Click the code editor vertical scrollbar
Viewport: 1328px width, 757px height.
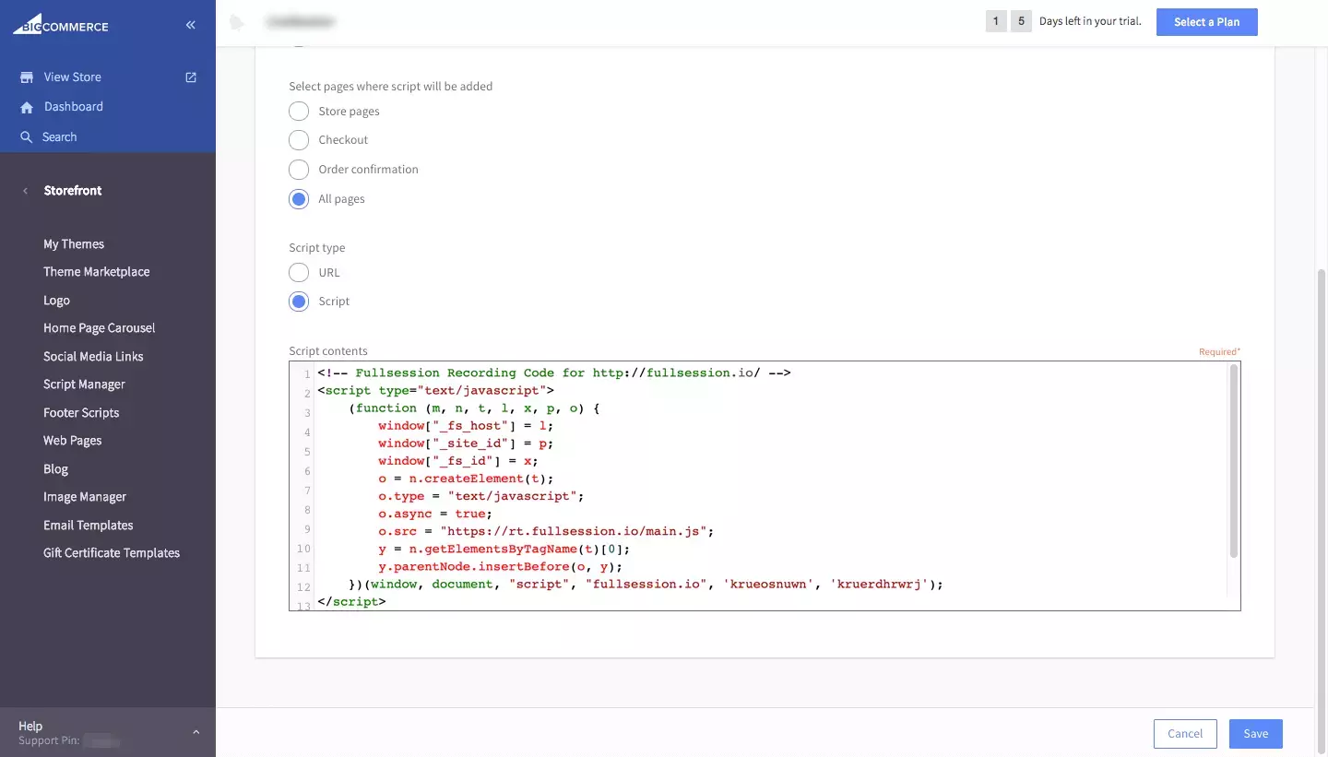tap(1234, 461)
